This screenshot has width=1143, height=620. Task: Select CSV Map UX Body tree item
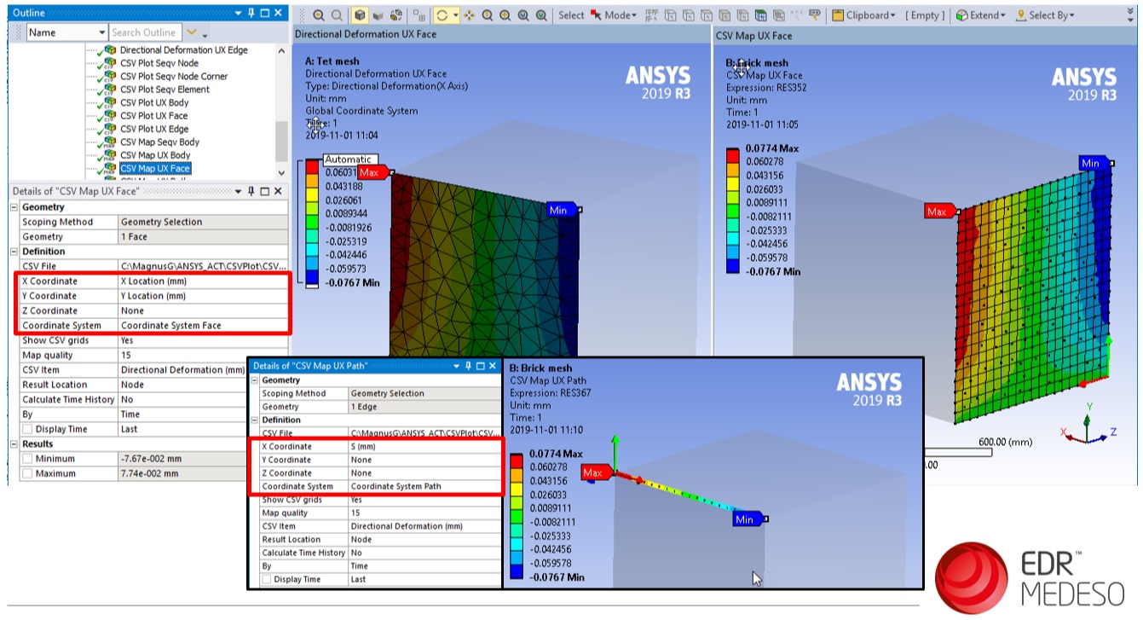click(x=155, y=155)
